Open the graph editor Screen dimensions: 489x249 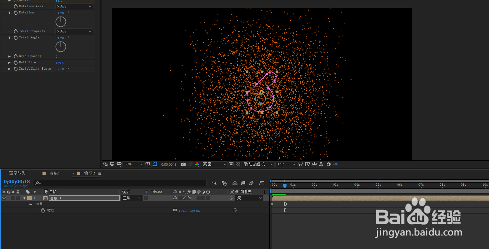[262, 183]
